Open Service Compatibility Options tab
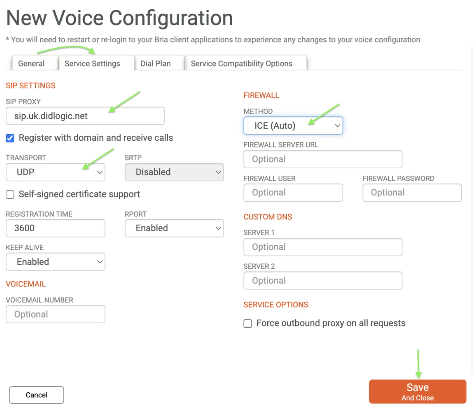476x411 pixels. 242,63
